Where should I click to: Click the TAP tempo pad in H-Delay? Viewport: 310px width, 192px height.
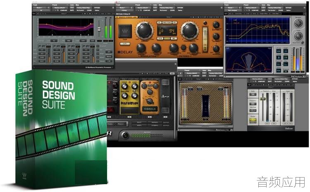point(125,31)
